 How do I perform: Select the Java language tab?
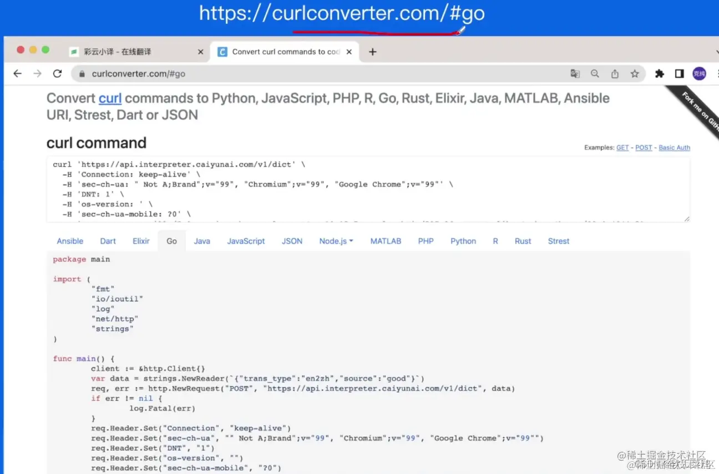(x=202, y=241)
